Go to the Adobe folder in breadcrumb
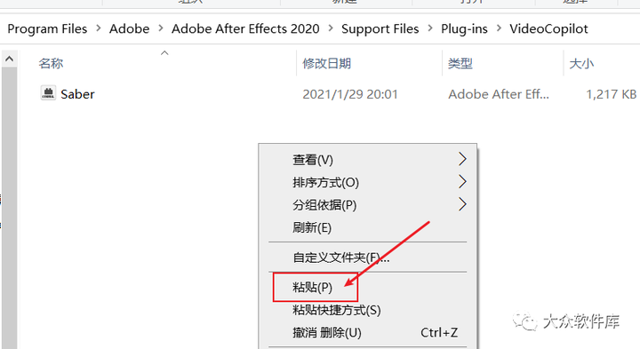 tap(130, 29)
